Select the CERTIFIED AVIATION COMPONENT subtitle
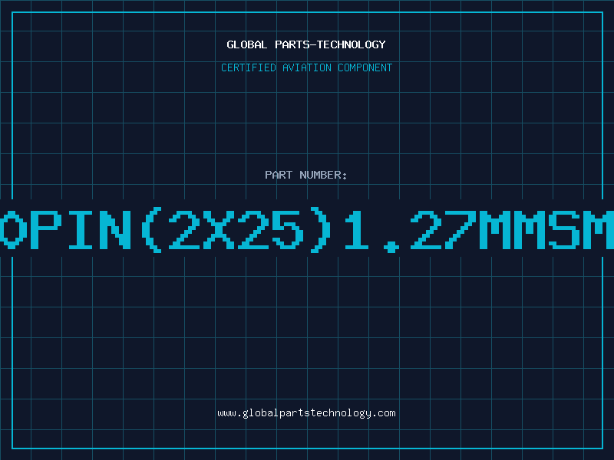The width and height of the screenshot is (614, 460). click(306, 67)
